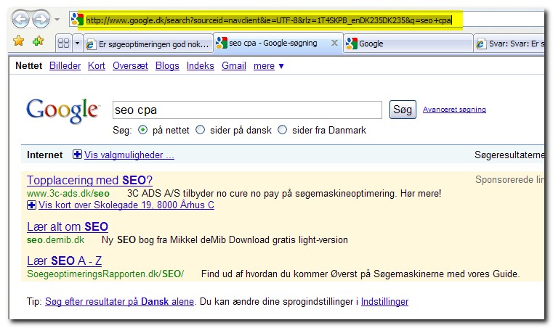Click the Google favicon in address bar
The width and height of the screenshot is (553, 328).
[x=76, y=19]
